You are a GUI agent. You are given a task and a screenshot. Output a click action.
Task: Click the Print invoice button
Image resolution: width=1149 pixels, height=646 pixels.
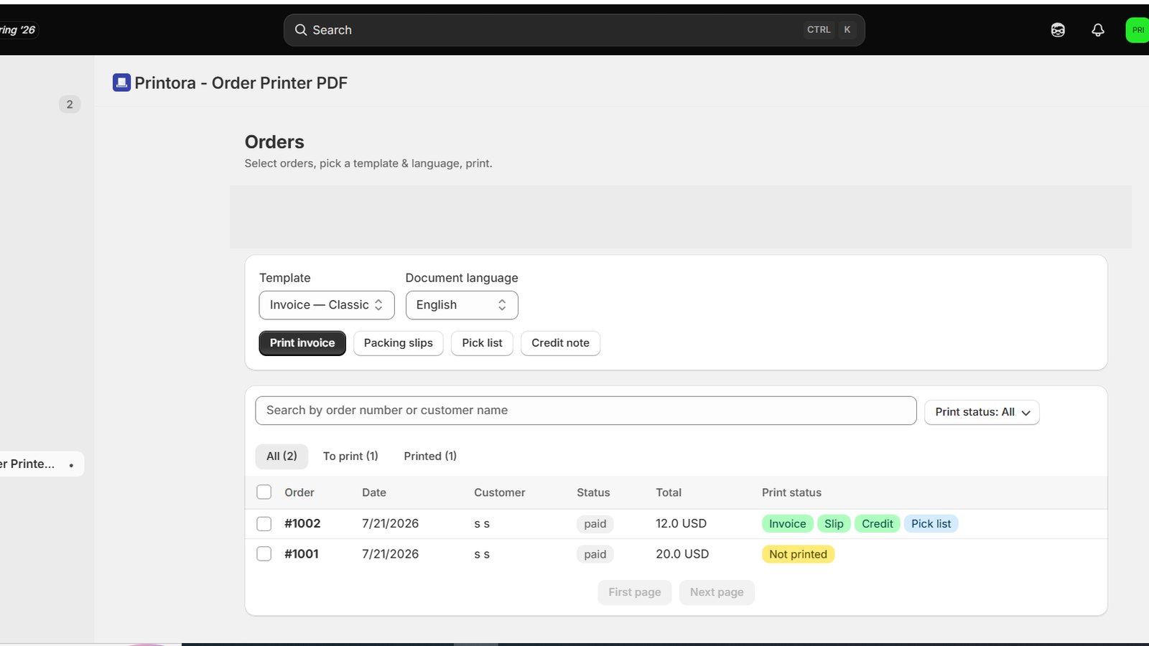tap(302, 343)
